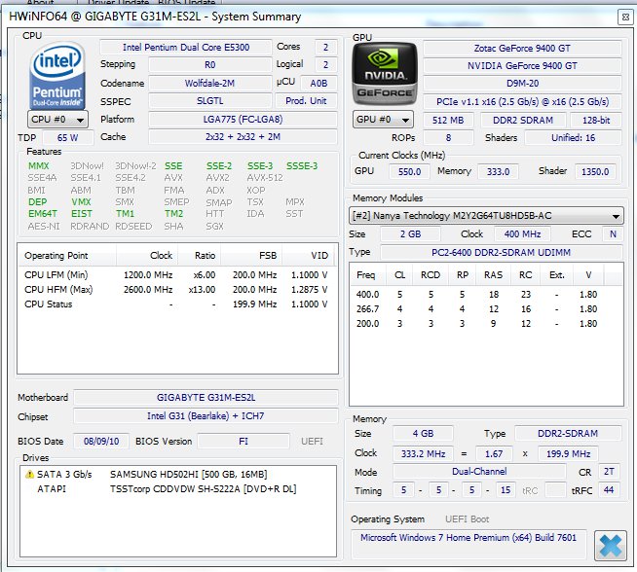Screen dimensions: 637x572
Task: Click the Intel Pentium Dual-Core logo
Action: 57,76
